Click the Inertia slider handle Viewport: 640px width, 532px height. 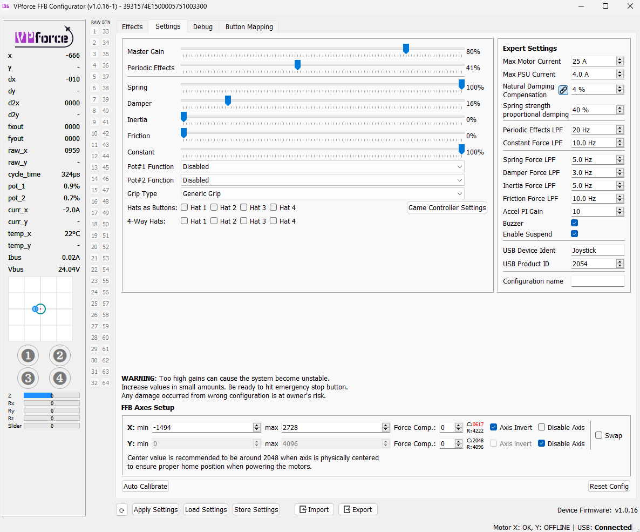click(x=183, y=117)
